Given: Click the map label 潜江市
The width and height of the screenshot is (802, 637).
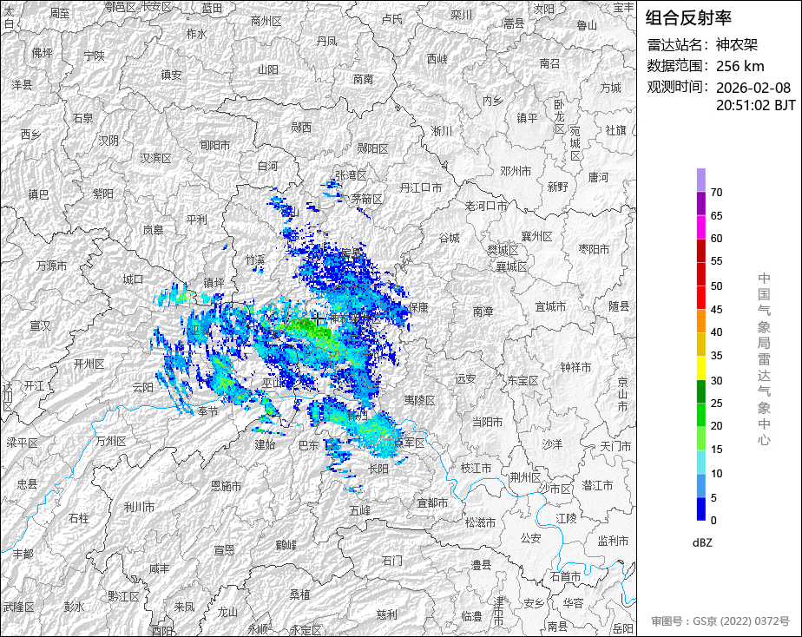Looking at the screenshot, I should pyautogui.click(x=597, y=486).
